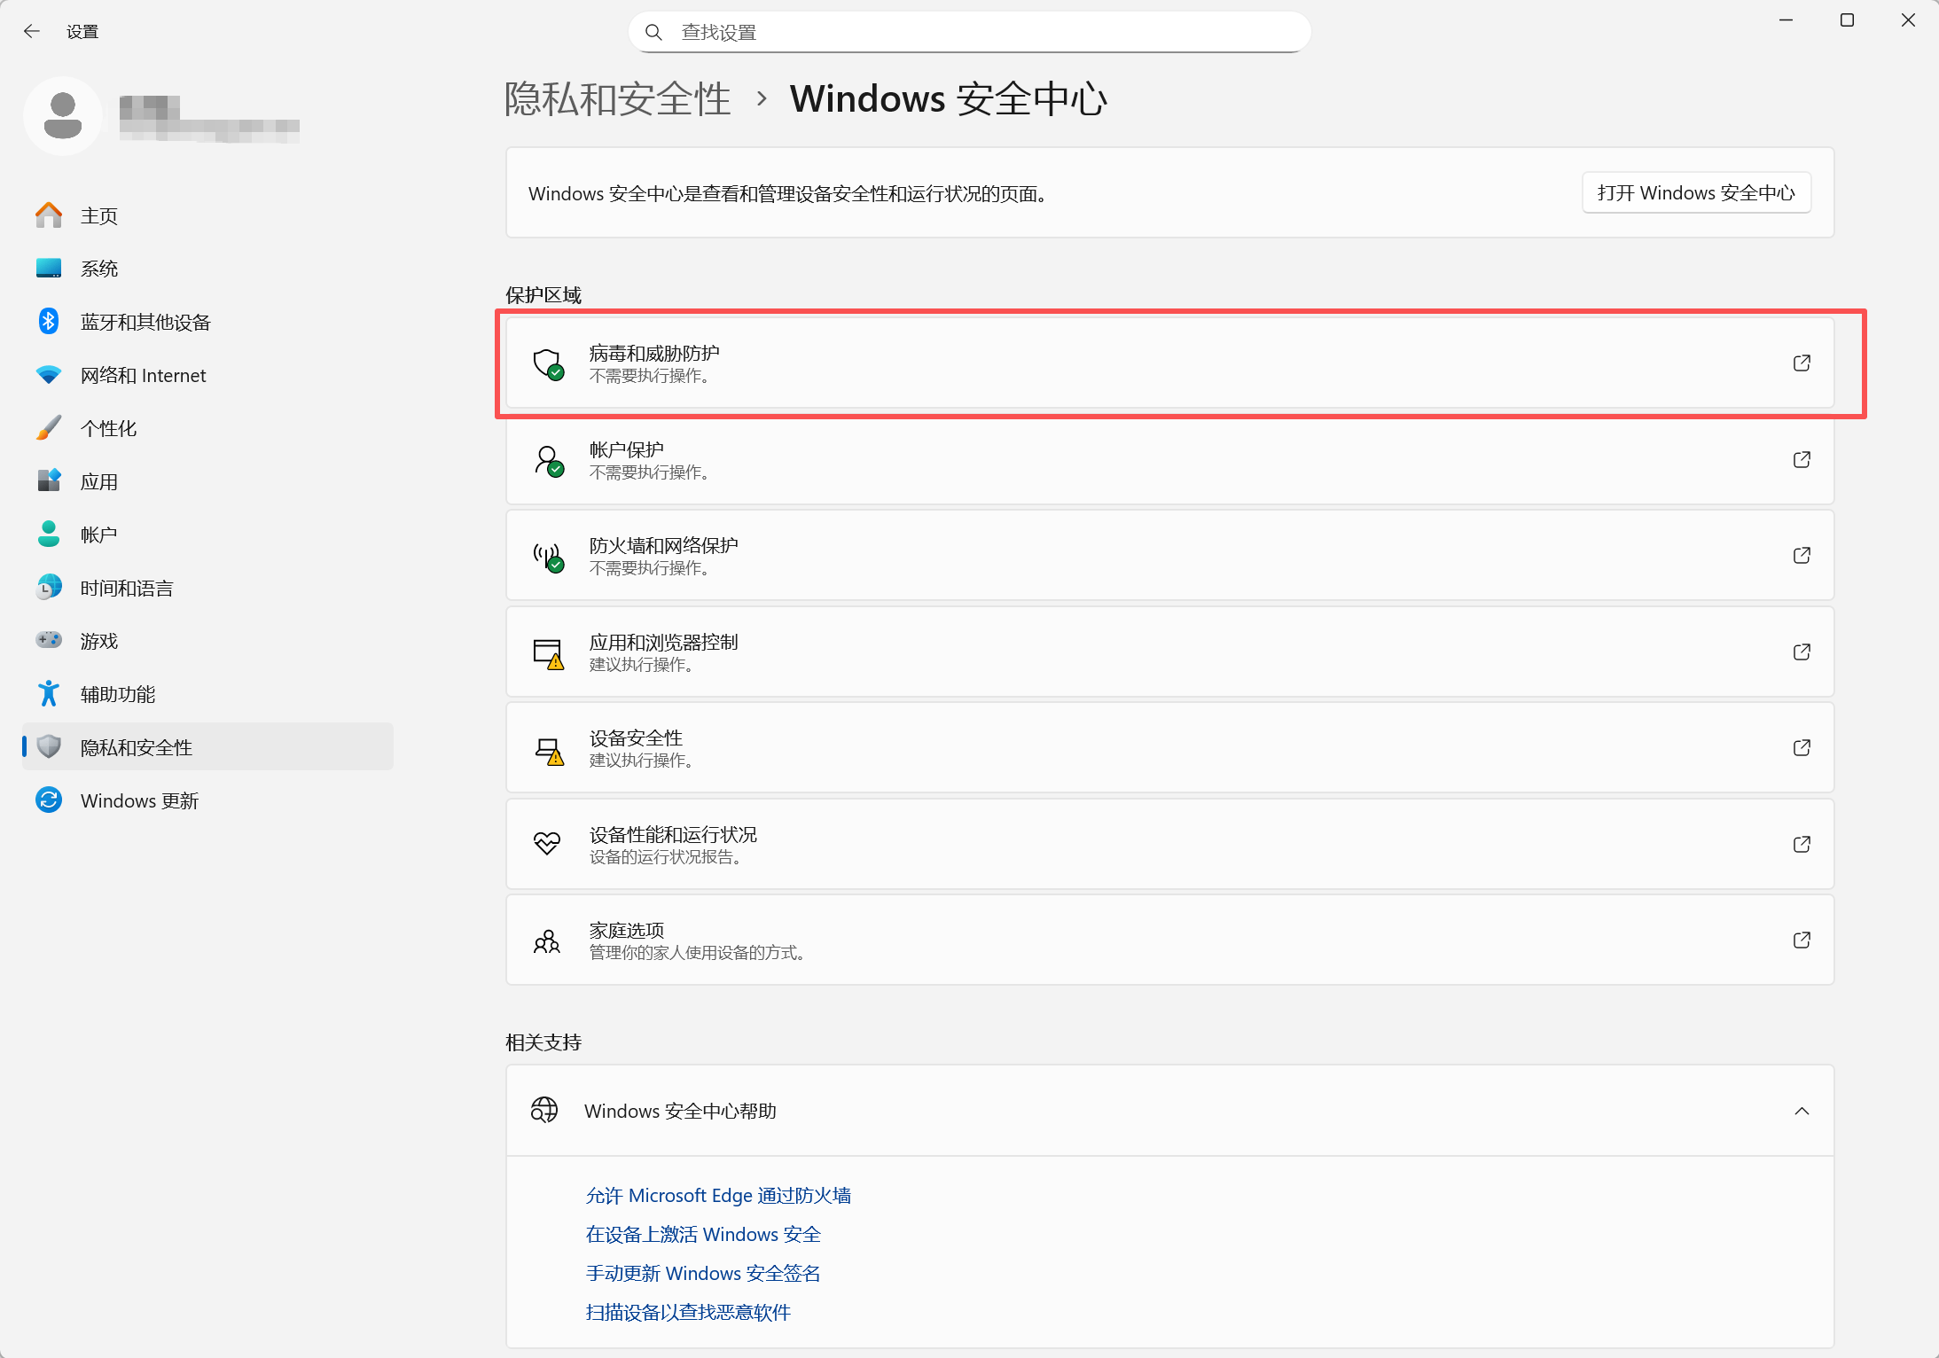Click the 隐私和安全性 breadcrumb
The width and height of the screenshot is (1939, 1358).
pos(617,98)
